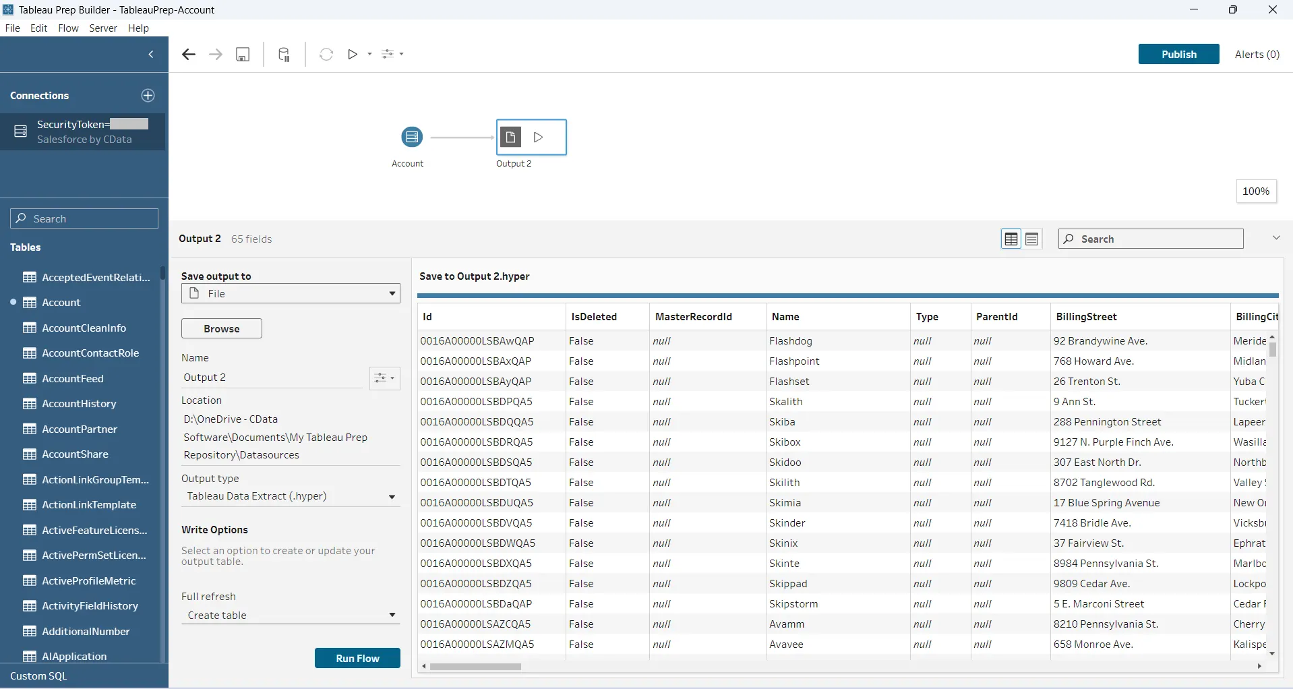This screenshot has height=689, width=1293.
Task: Click the horizontal scrollbar of data grid
Action: point(476,667)
